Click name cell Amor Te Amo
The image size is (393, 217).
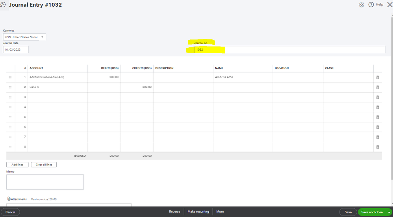pos(243,77)
